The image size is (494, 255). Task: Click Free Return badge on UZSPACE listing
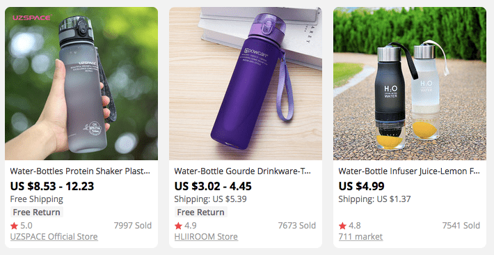pos(37,212)
